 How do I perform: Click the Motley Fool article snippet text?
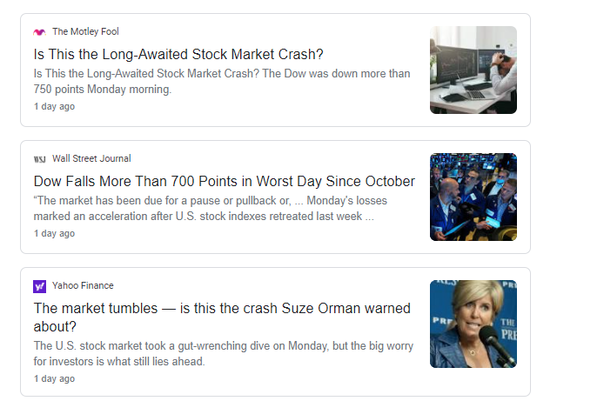point(221,82)
